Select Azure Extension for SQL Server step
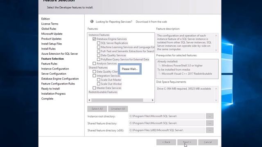 tap(59, 53)
